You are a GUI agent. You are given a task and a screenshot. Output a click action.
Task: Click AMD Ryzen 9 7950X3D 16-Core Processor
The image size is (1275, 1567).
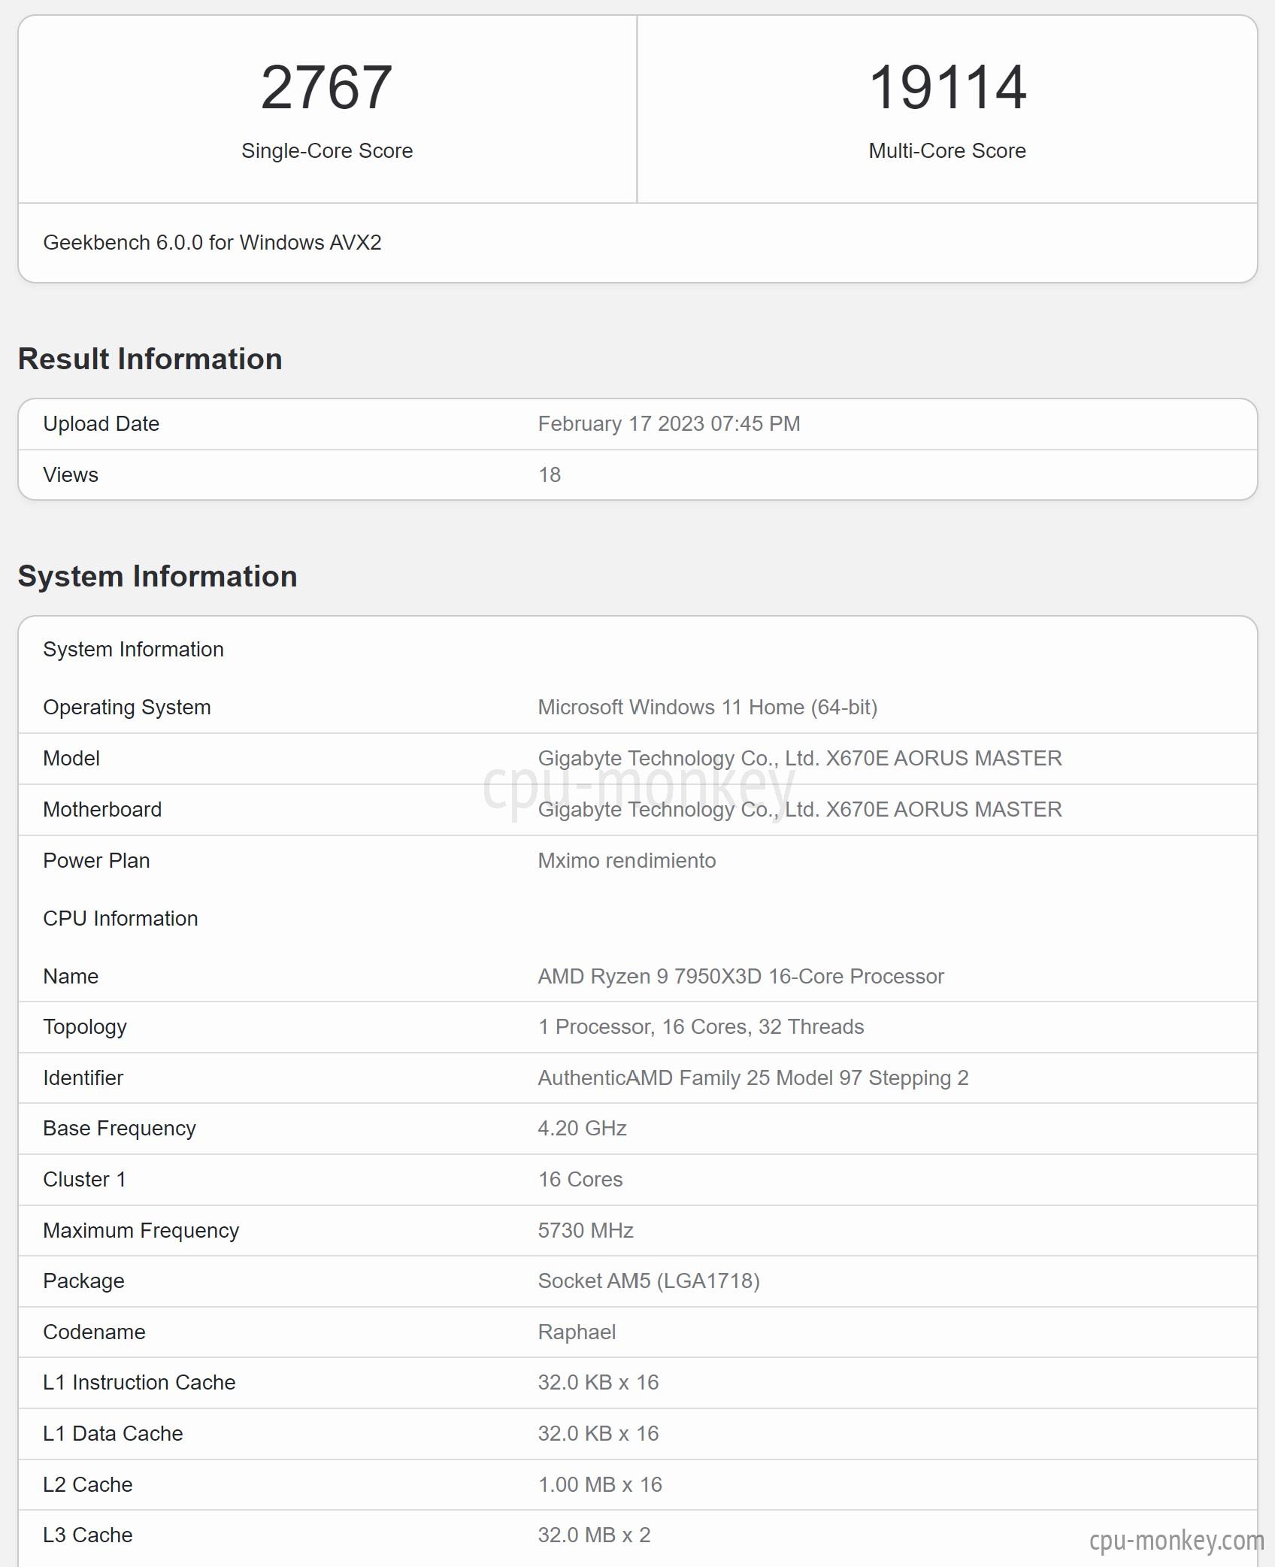740,977
